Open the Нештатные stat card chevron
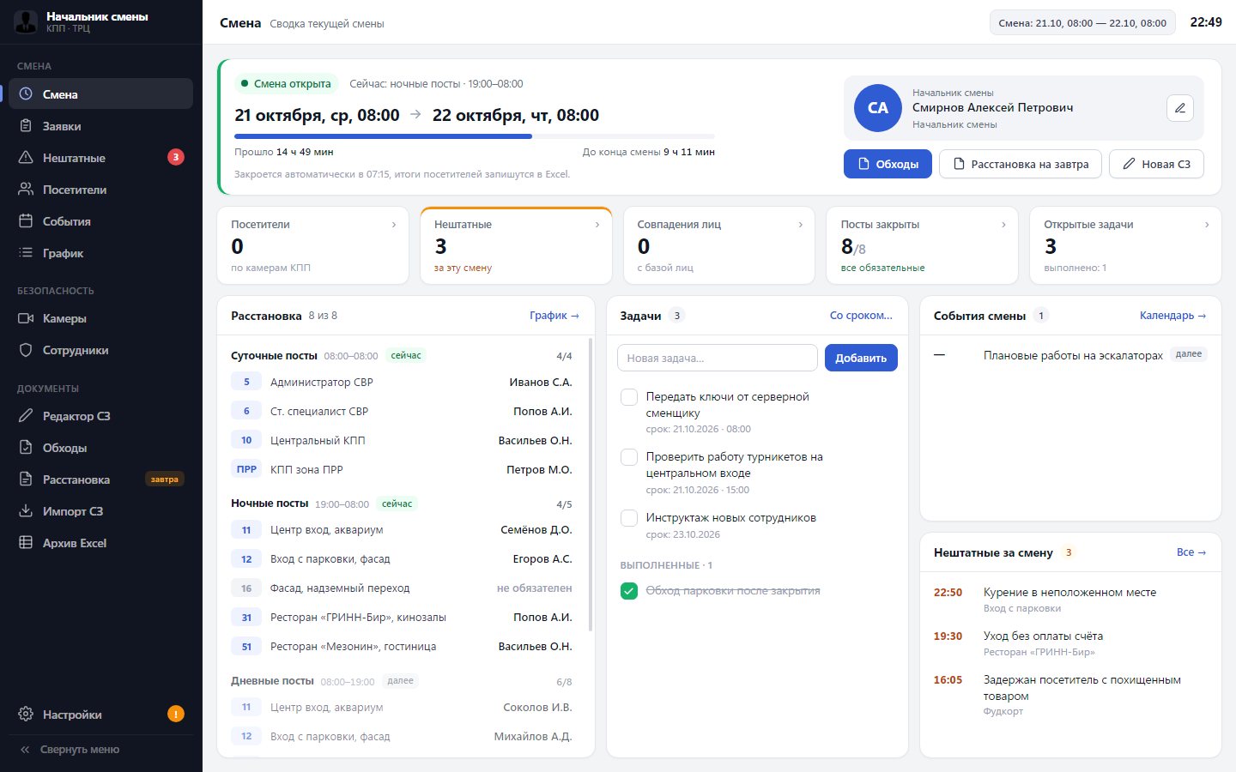 pyautogui.click(x=597, y=225)
